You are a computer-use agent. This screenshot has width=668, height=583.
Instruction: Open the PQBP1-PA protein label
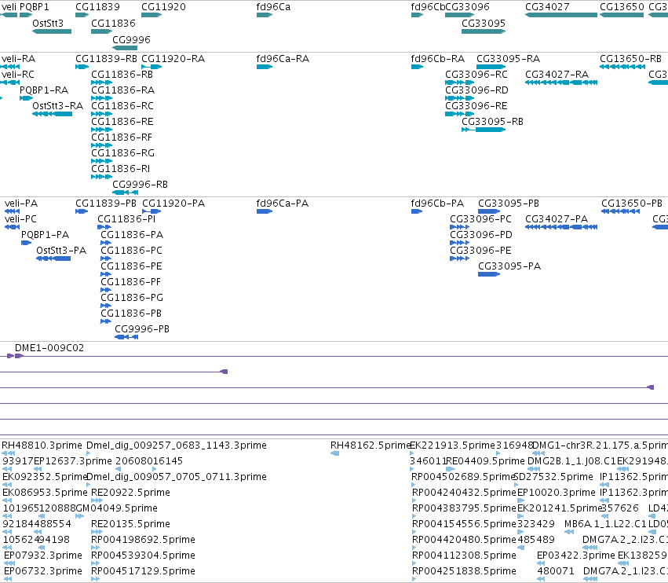point(46,235)
